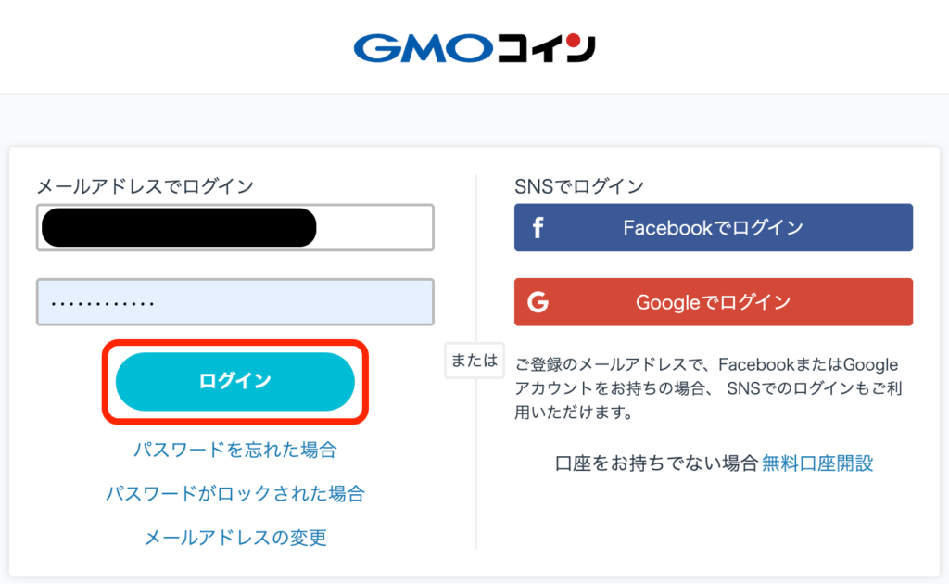The height and width of the screenshot is (584, 949).
Task: Click the masked password dots
Action: (x=103, y=303)
